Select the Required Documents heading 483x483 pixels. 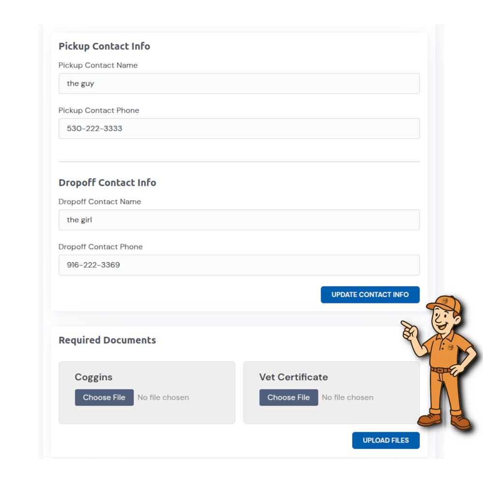[107, 340]
